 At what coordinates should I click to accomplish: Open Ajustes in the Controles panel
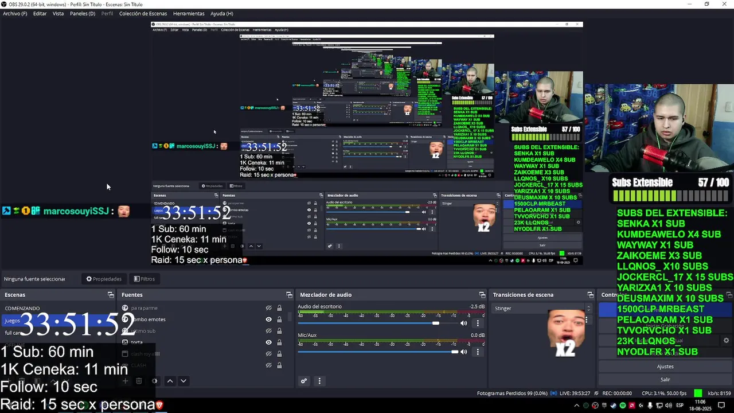click(x=665, y=367)
